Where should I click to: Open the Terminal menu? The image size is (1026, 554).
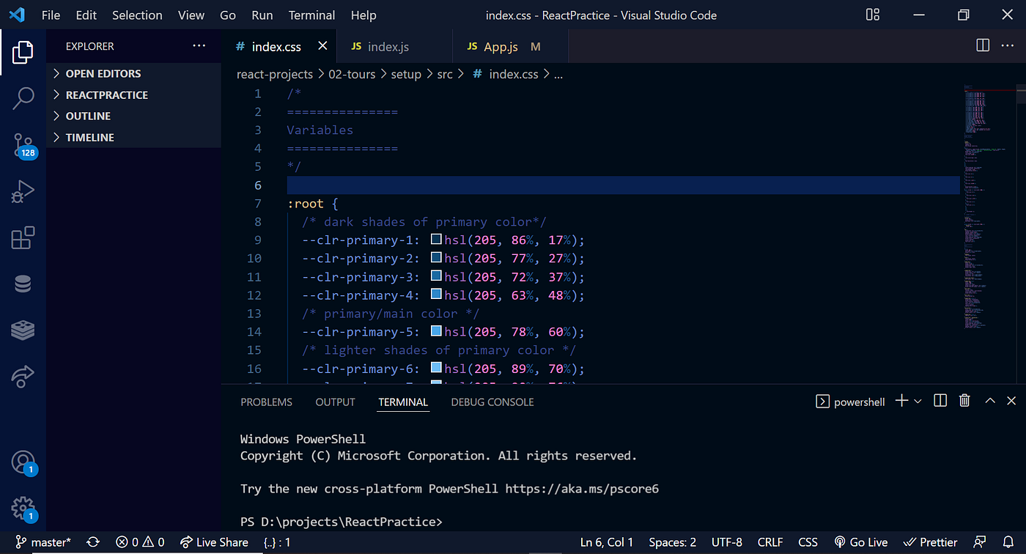pos(311,15)
